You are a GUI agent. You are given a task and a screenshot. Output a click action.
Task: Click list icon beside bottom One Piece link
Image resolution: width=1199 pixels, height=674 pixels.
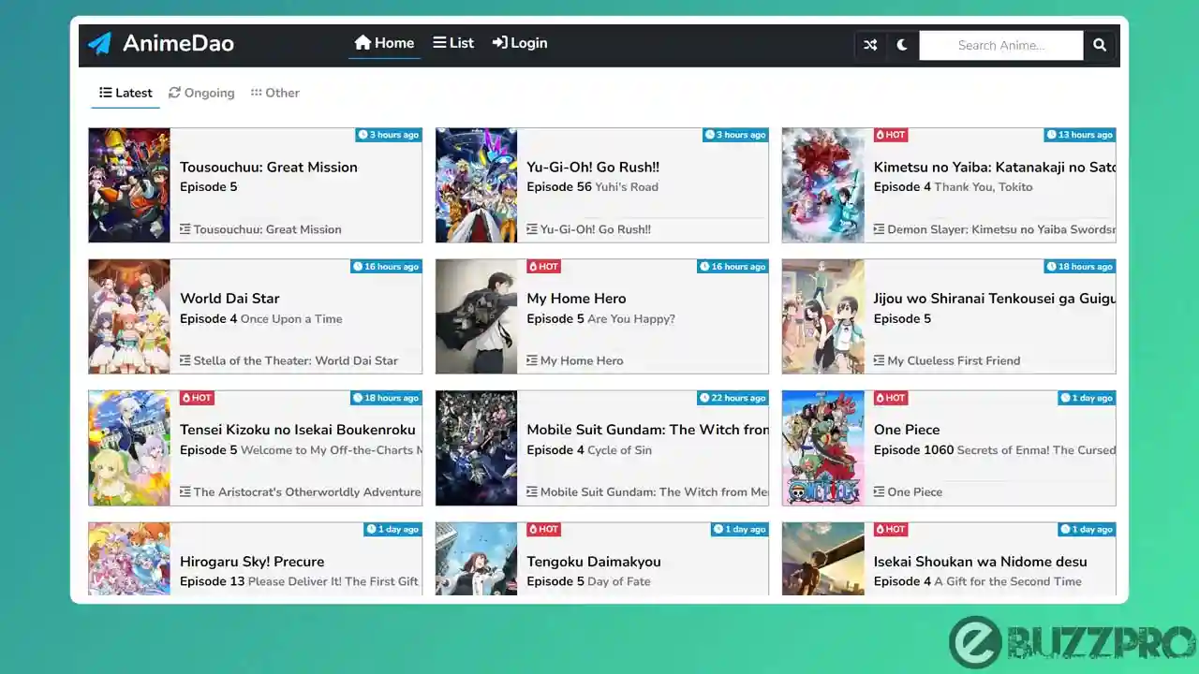pos(880,491)
